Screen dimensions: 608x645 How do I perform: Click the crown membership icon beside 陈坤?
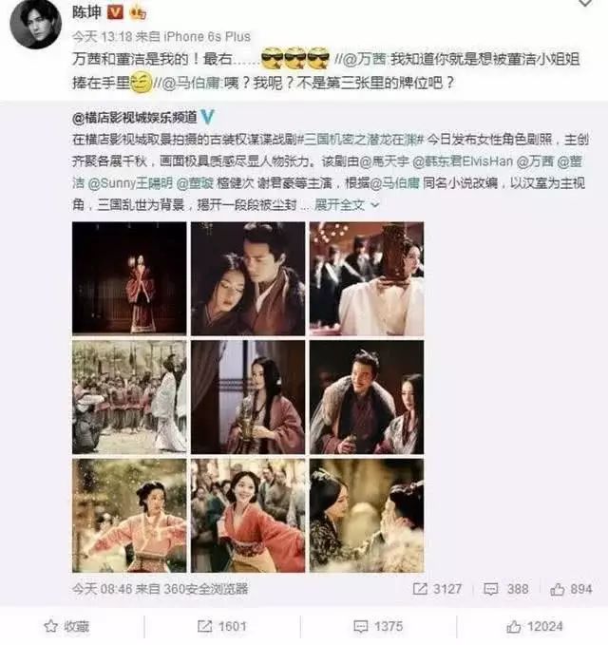tap(138, 13)
